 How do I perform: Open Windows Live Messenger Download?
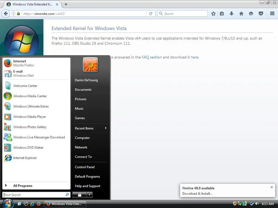[36, 137]
